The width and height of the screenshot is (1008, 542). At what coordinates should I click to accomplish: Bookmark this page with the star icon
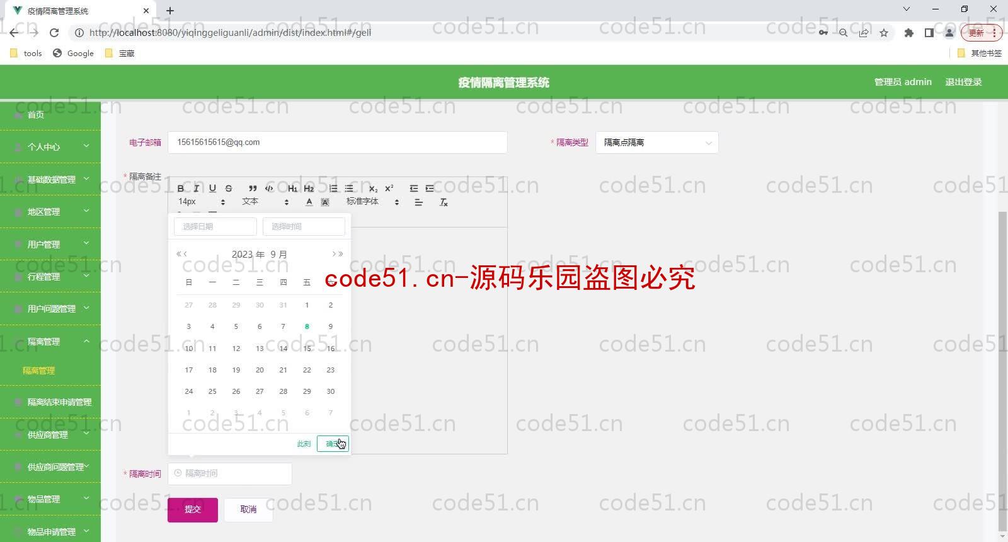[884, 33]
